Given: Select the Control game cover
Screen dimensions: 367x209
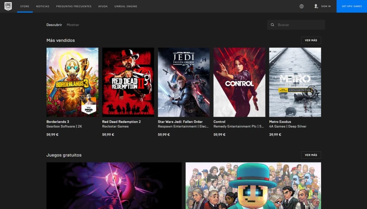Looking at the screenshot, I should click(239, 82).
